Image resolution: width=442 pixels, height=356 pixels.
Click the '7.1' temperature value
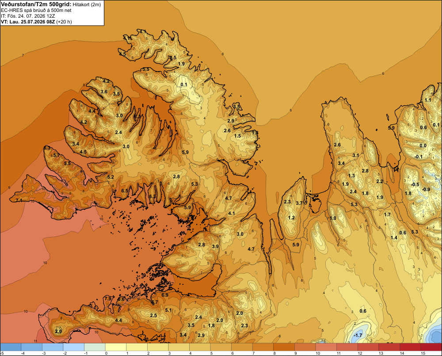pos(19,200)
